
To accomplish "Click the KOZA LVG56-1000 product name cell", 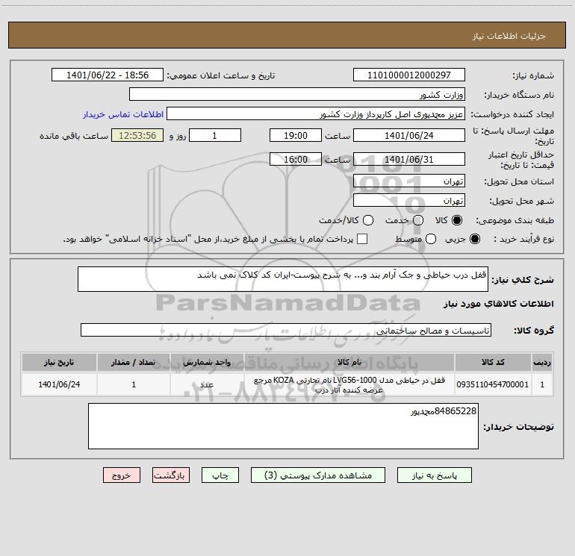I will pos(349,384).
